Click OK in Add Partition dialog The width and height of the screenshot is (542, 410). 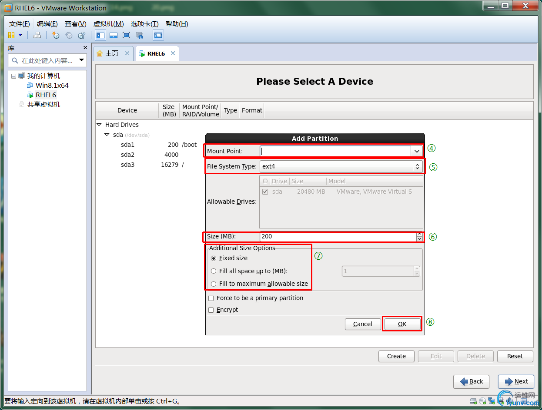click(402, 324)
